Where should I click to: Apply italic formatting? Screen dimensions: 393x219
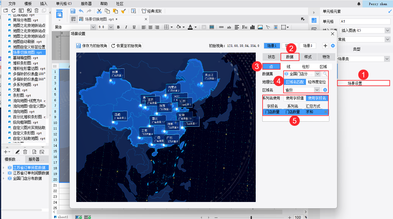coord(126,27)
